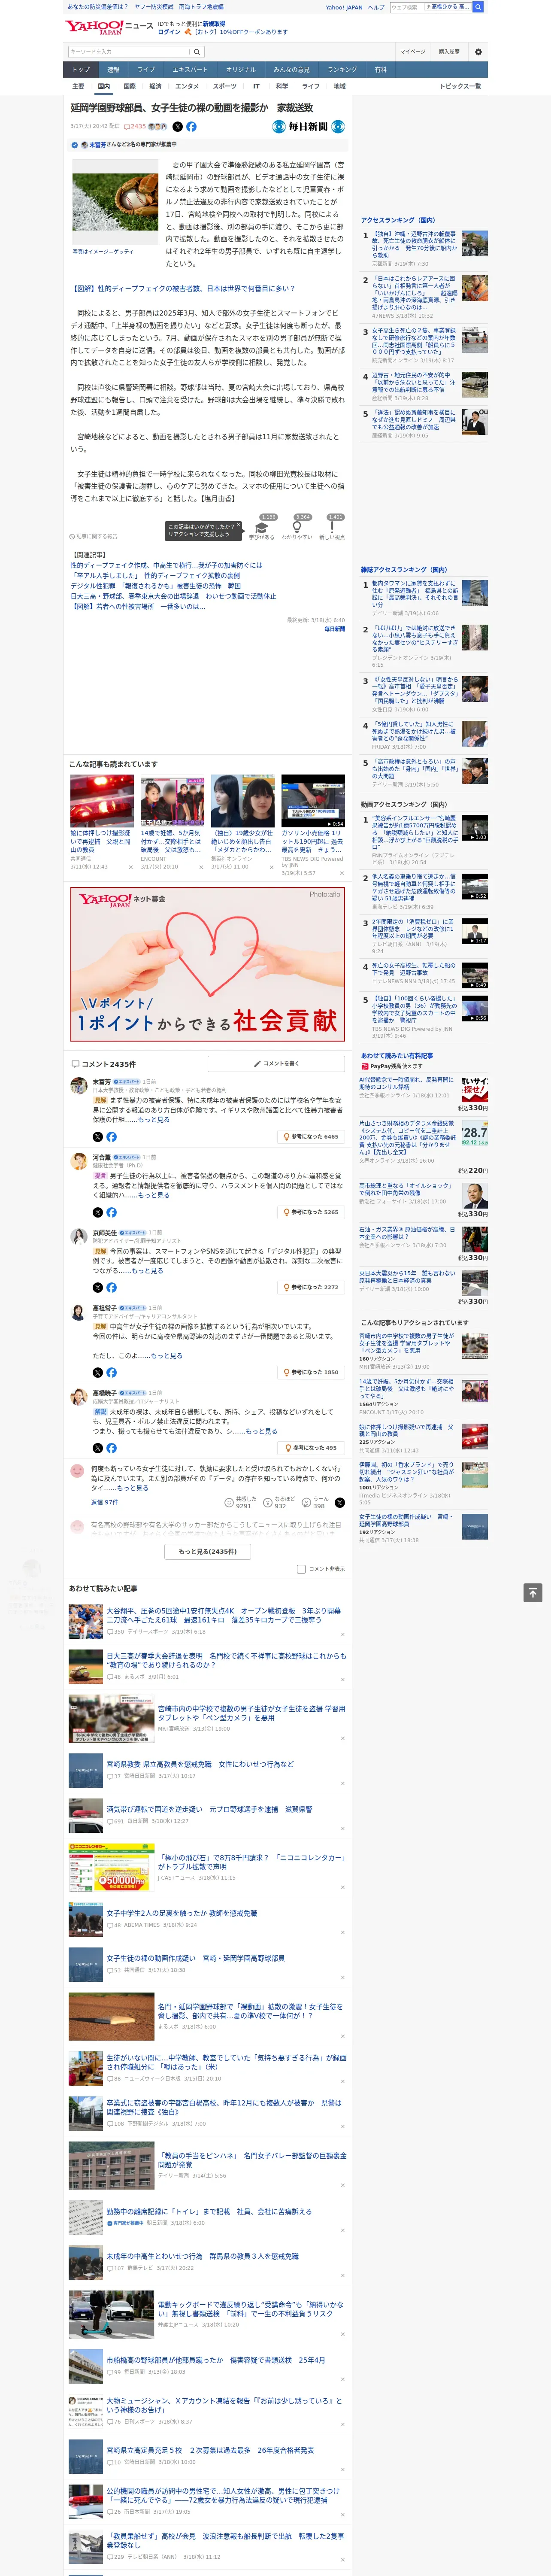Click the scroll-to-top arrow button
This screenshot has width=551, height=2576.
[533, 1592]
